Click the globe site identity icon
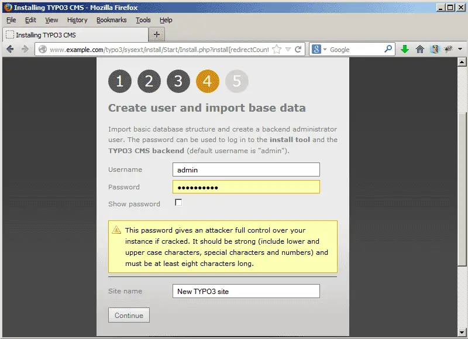 43,50
